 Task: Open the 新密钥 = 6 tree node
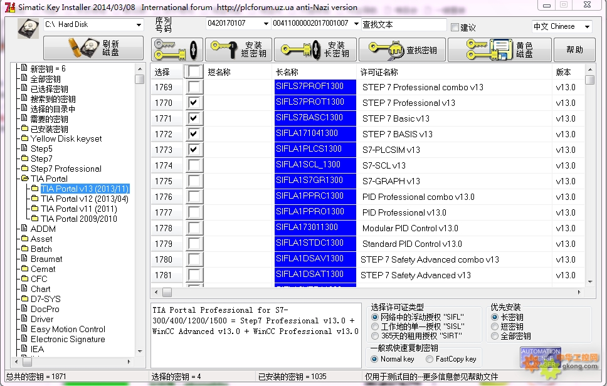pos(48,69)
